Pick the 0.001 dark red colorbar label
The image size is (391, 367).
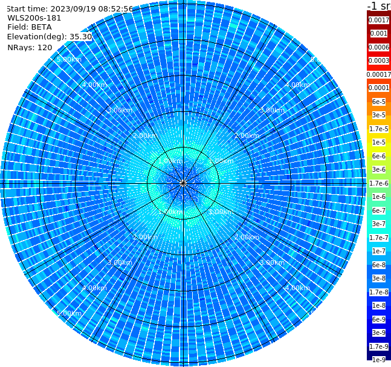click(x=379, y=33)
